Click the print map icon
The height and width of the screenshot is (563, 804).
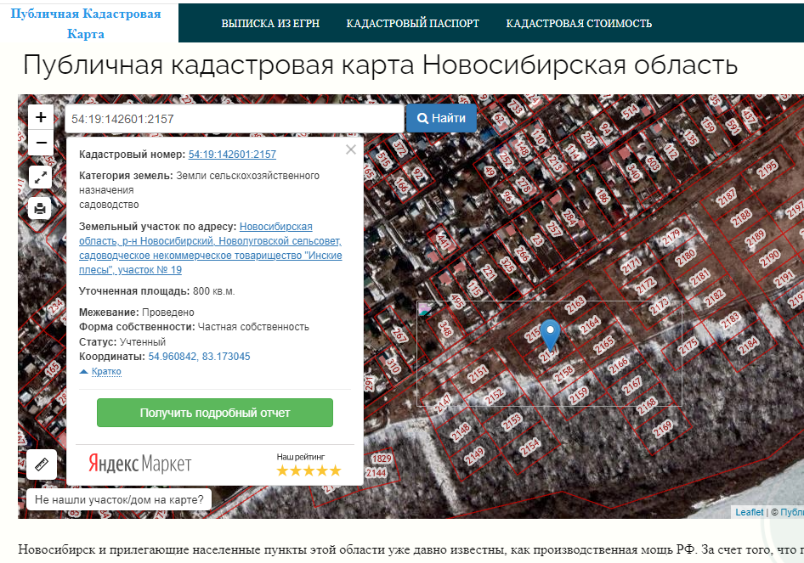[41, 209]
